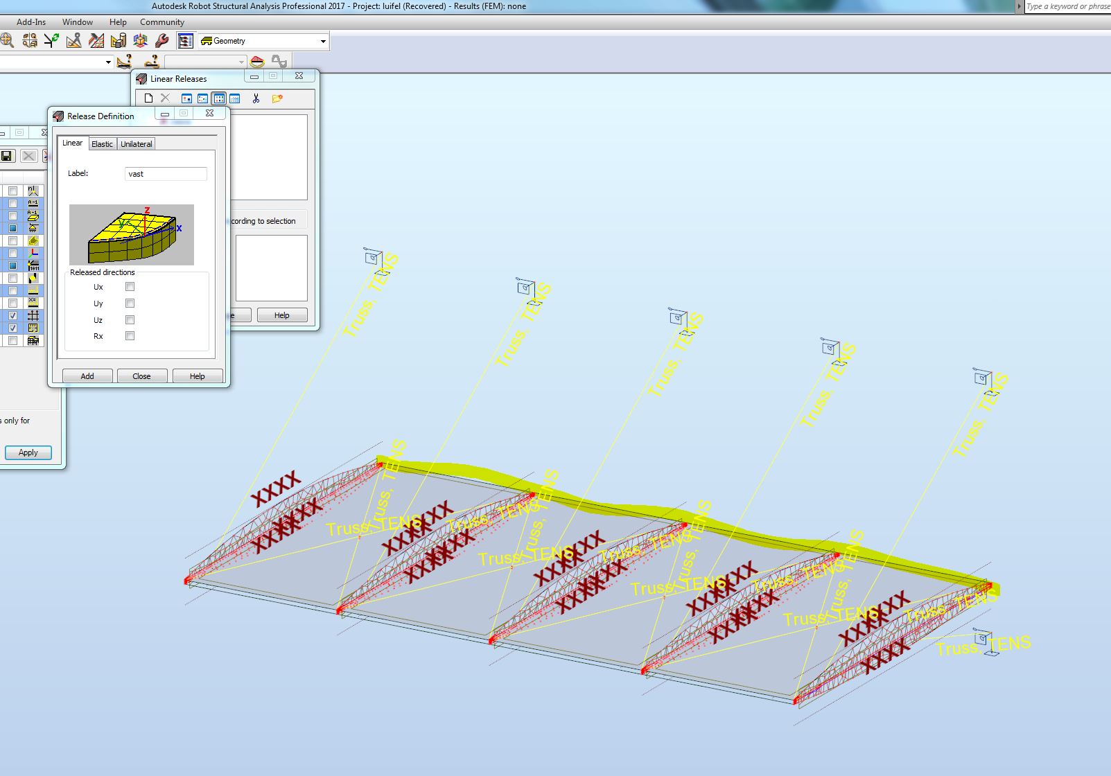Open the Community menu
Image resolution: width=1111 pixels, height=776 pixels.
click(x=161, y=21)
